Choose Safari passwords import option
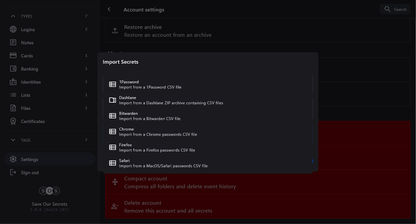 208,163
